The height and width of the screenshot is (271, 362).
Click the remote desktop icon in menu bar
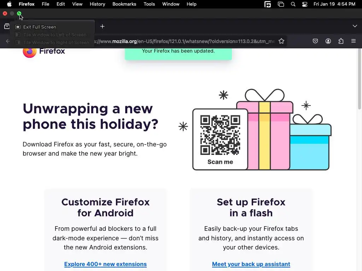pos(268,4)
